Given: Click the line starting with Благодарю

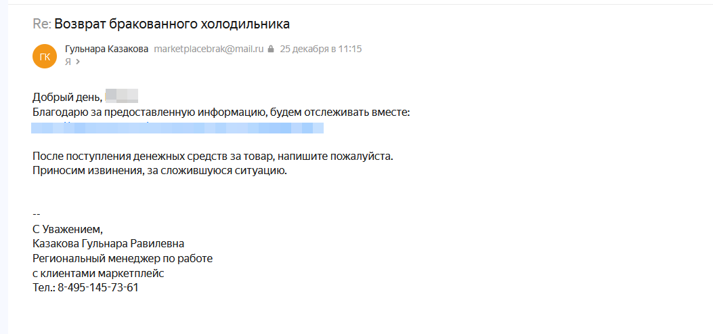Looking at the screenshot, I should pyautogui.click(x=221, y=112).
